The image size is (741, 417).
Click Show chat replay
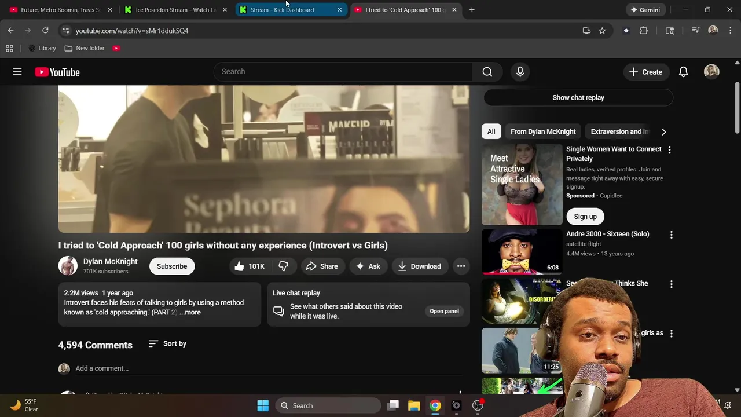coord(578,97)
